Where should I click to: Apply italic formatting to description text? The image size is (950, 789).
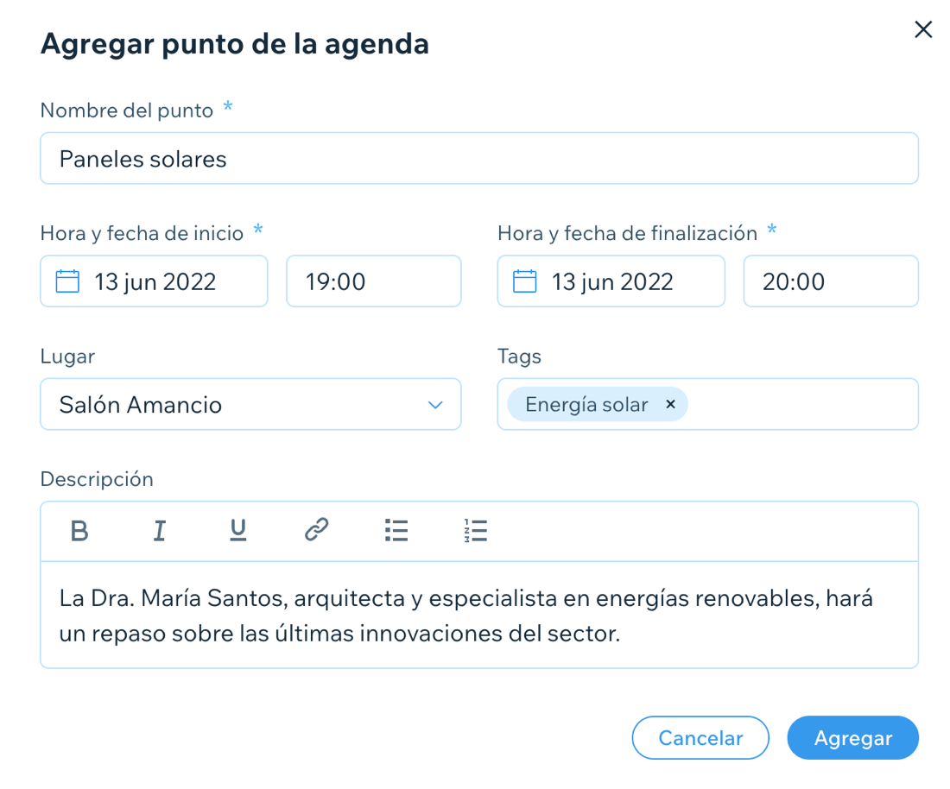[x=159, y=531]
